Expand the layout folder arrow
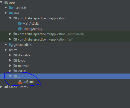130x108 pixels. [10, 60]
